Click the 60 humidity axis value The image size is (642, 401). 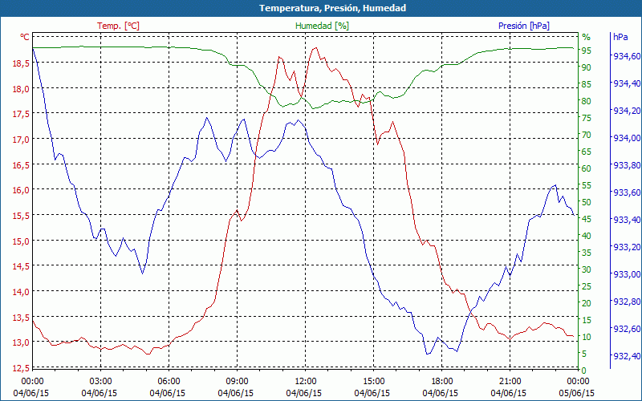coord(587,168)
